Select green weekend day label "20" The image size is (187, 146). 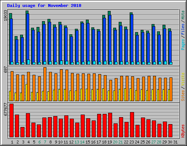(115, 142)
